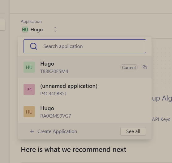Viewport: 172px width, 163px height.
Task: Toggle the application selector up-down chevrons
Action: [55, 29]
